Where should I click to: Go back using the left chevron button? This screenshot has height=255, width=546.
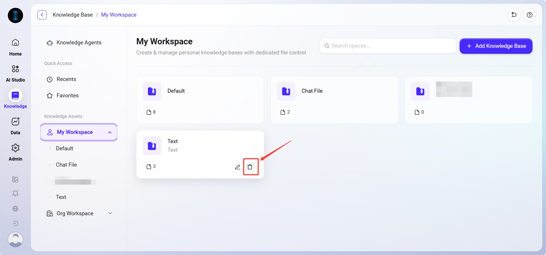pos(42,15)
